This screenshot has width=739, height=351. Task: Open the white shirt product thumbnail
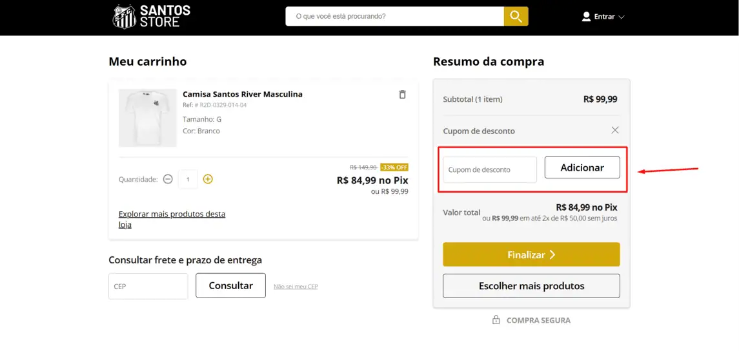coord(148,118)
